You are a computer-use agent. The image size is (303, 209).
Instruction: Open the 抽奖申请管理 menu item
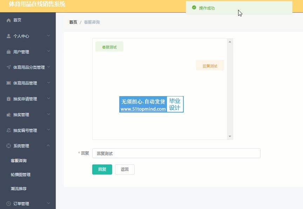[28, 99]
